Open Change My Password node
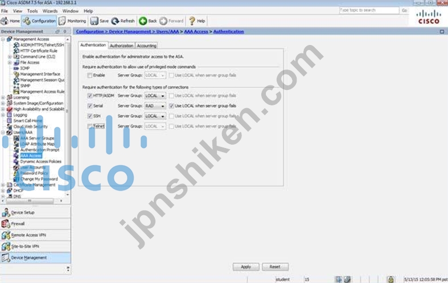The height and width of the screenshot is (283, 448). pyautogui.click(x=39, y=179)
